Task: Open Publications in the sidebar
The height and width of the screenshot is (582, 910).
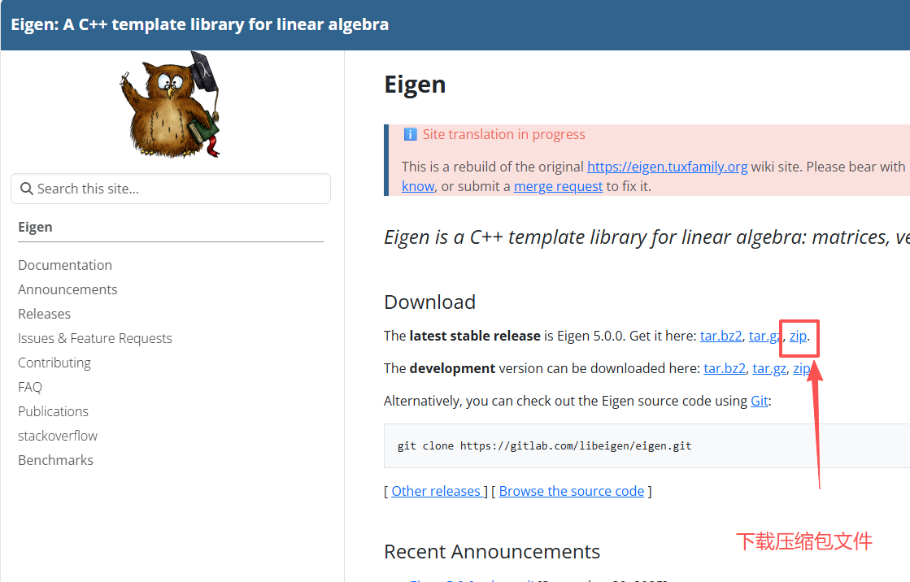Action: tap(54, 411)
